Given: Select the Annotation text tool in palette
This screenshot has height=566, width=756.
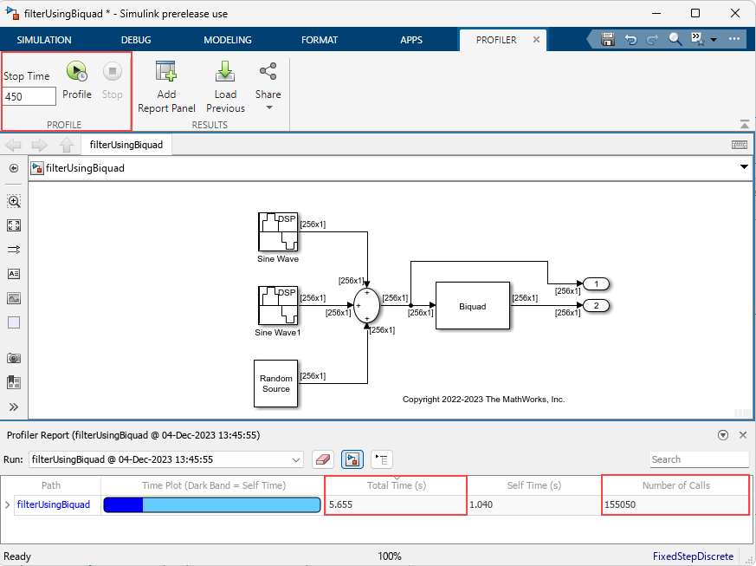Looking at the screenshot, I should click(14, 274).
